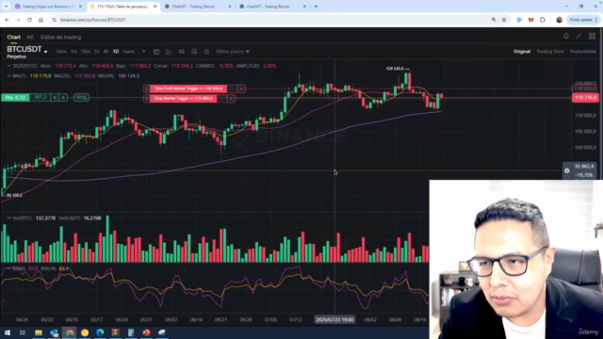Open Windows Start menu
Screen dimensions: 603x339
coord(8,332)
